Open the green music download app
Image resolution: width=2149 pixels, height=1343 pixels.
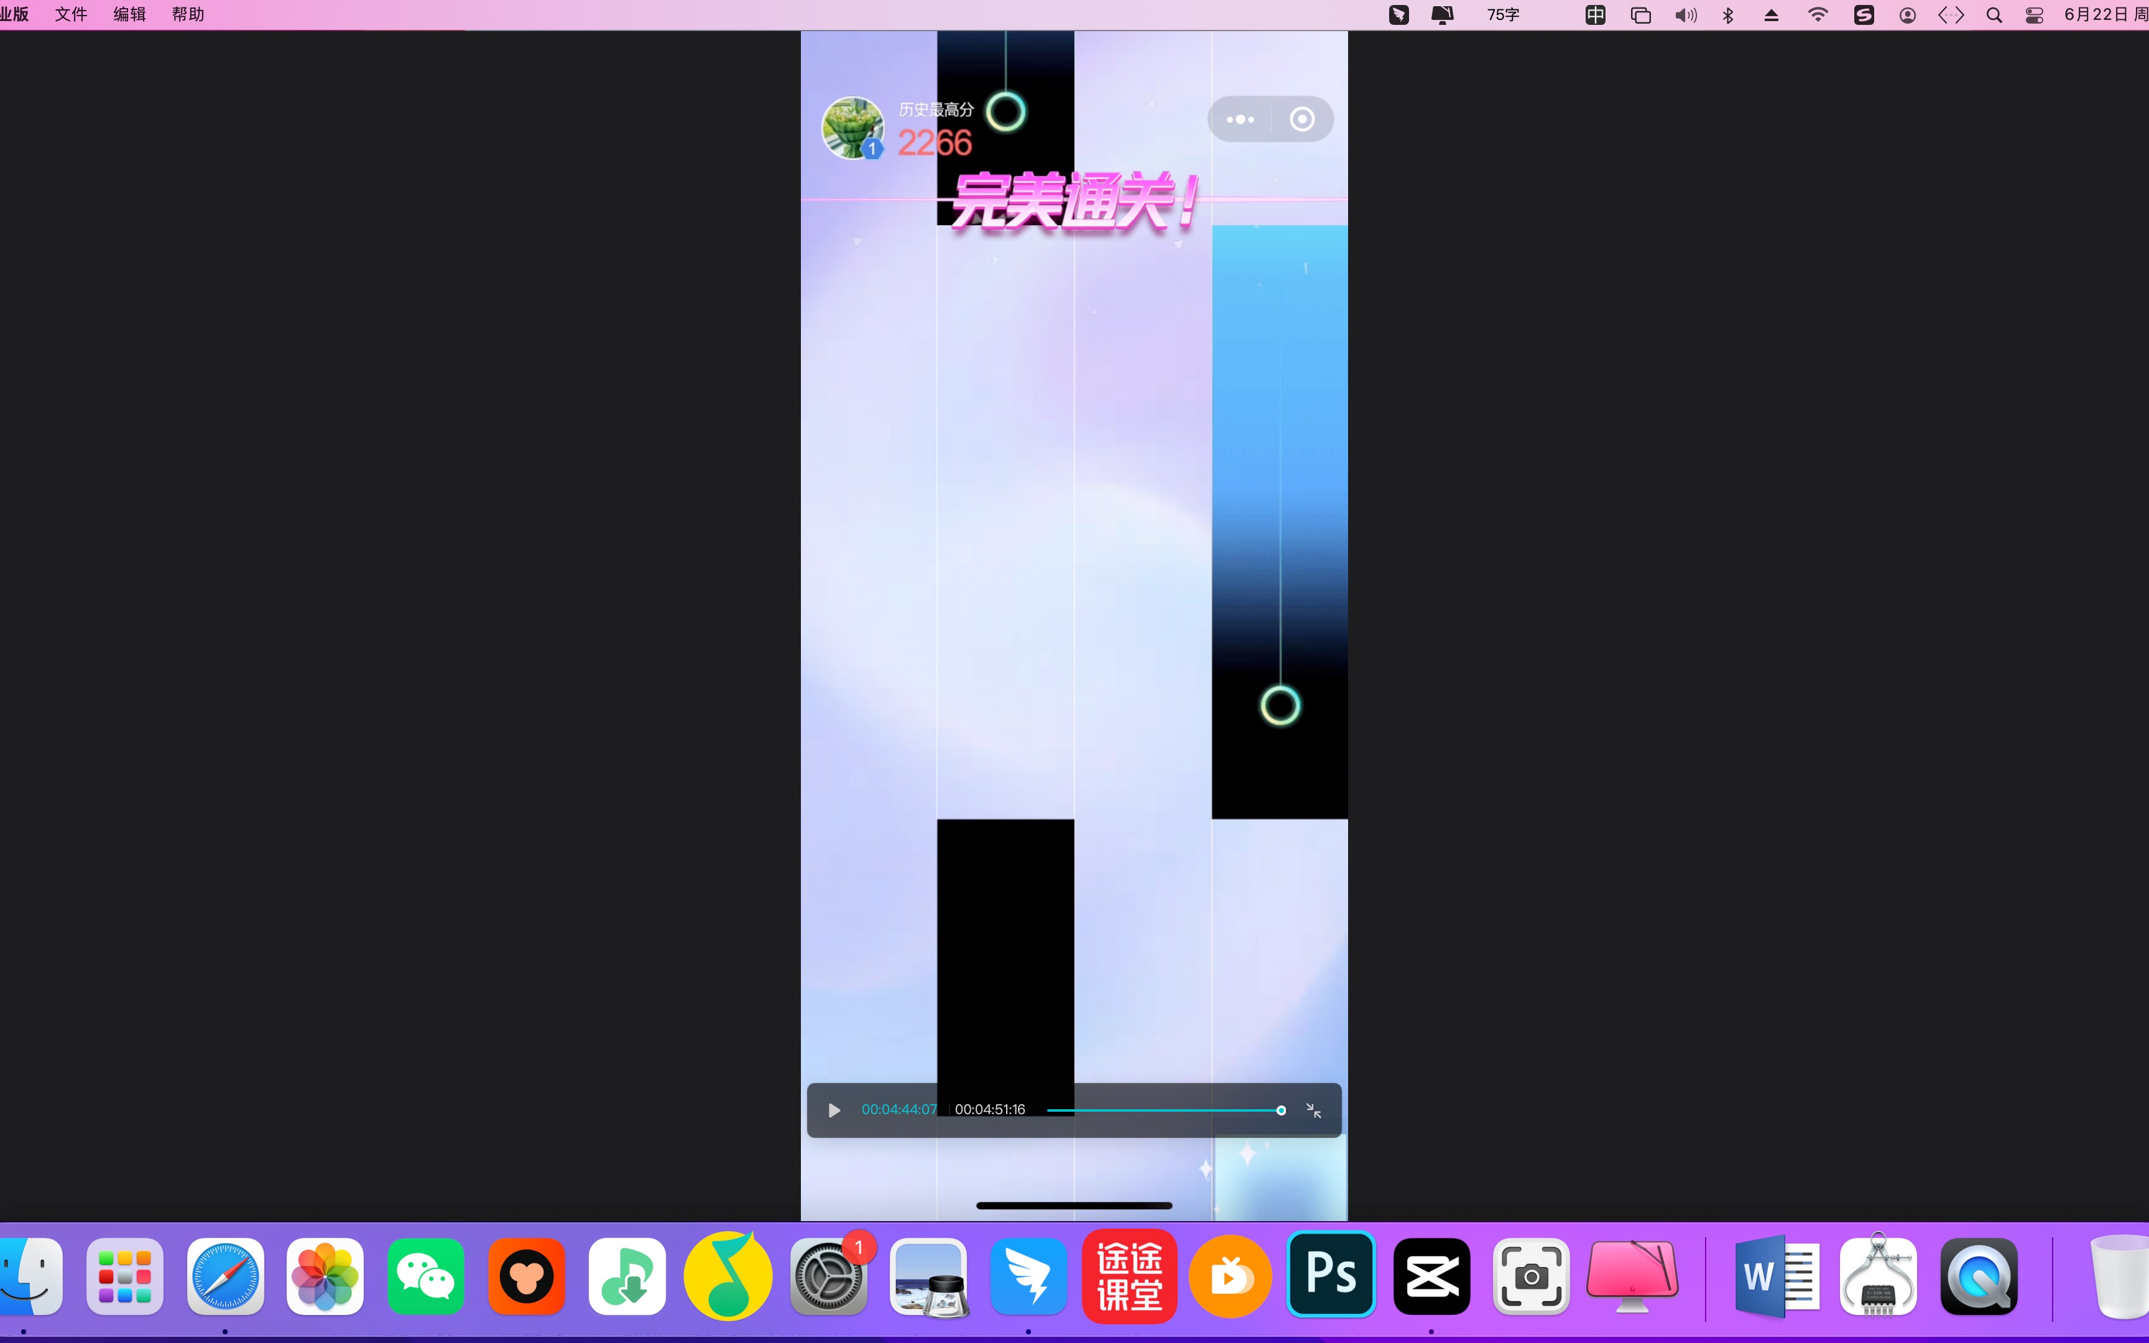[627, 1277]
